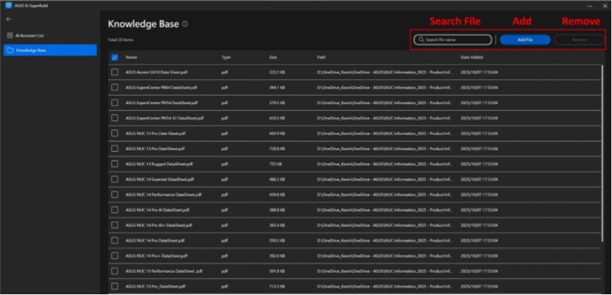This screenshot has height=295, width=612.
Task: Click the Path column header
Action: pyautogui.click(x=321, y=57)
